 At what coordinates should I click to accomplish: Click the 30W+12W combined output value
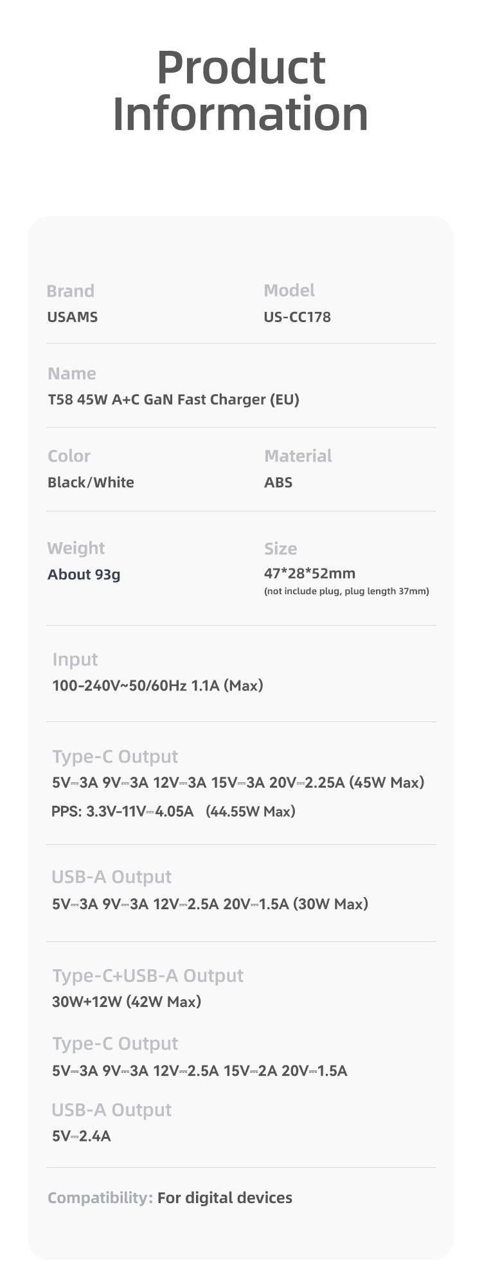pyautogui.click(x=127, y=1001)
